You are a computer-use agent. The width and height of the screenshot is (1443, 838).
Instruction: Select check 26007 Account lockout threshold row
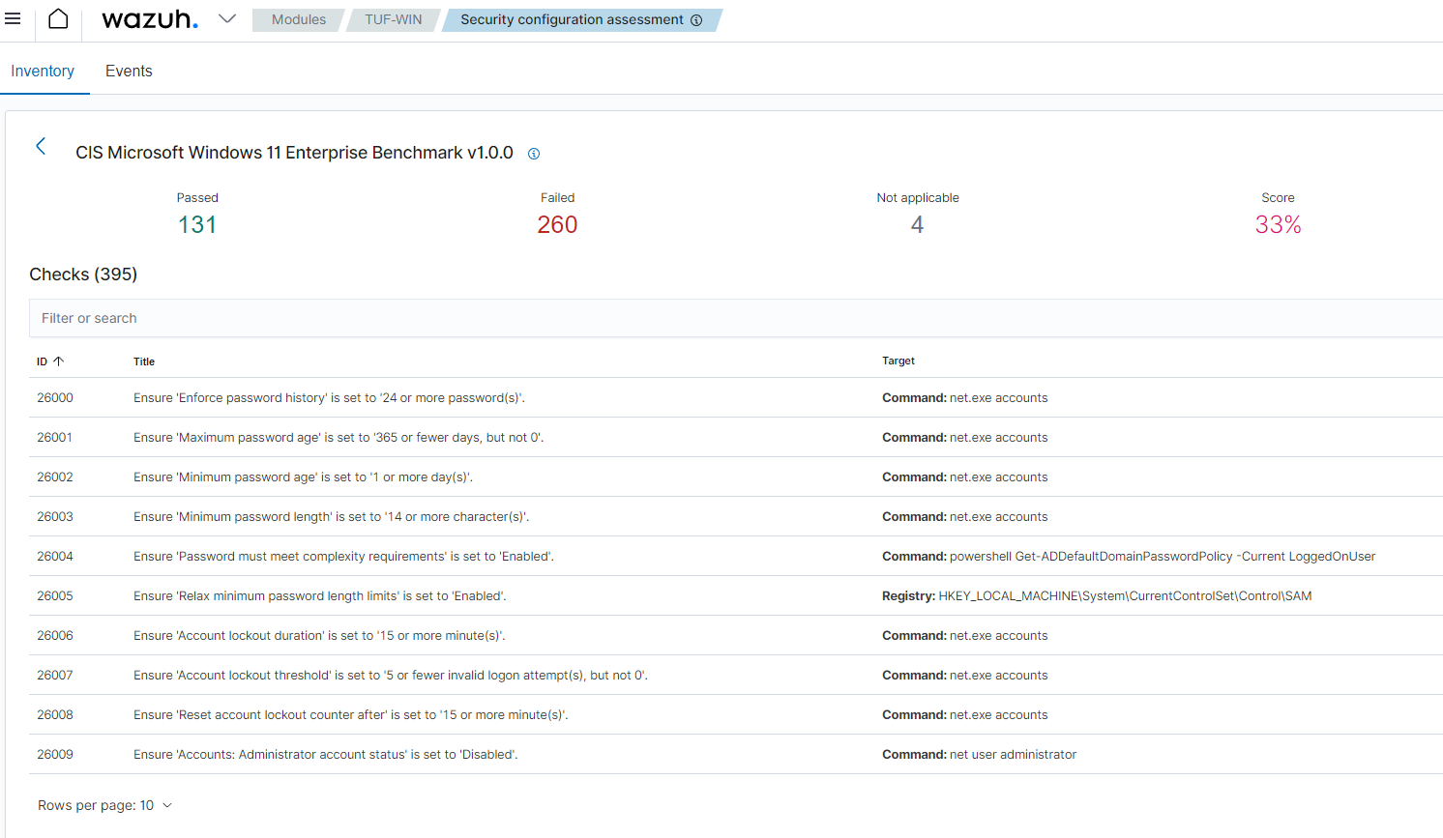point(390,676)
